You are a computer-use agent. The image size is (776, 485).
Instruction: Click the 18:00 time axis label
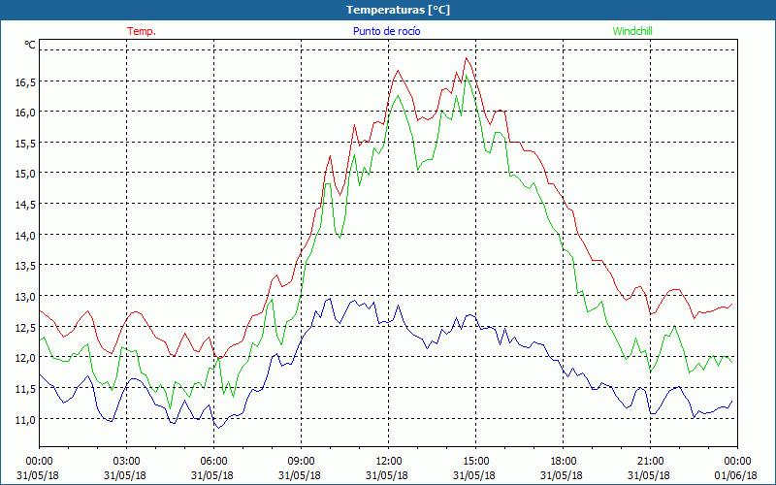coord(563,461)
